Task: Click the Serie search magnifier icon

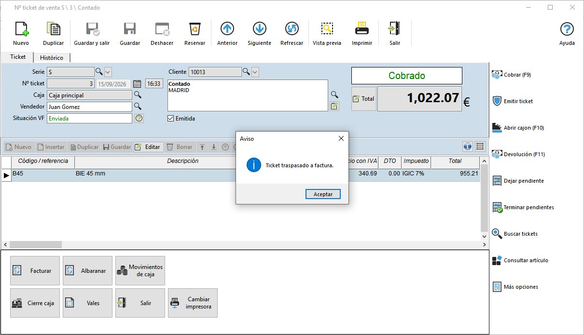Action: (99, 71)
